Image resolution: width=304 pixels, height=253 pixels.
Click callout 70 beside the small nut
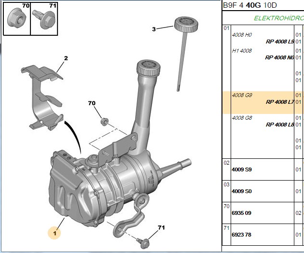(92, 103)
